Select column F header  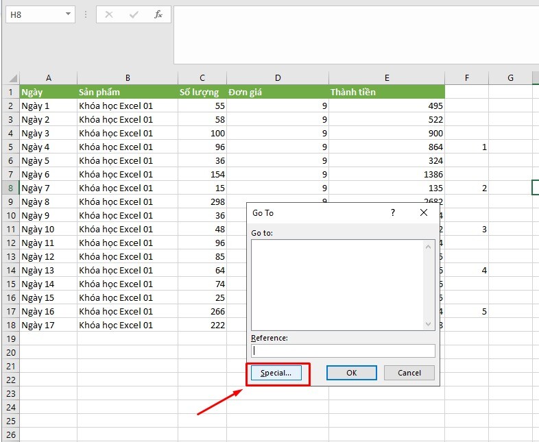coord(466,78)
